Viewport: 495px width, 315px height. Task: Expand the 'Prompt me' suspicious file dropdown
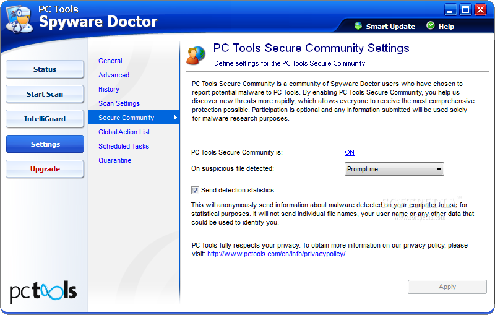(x=394, y=169)
